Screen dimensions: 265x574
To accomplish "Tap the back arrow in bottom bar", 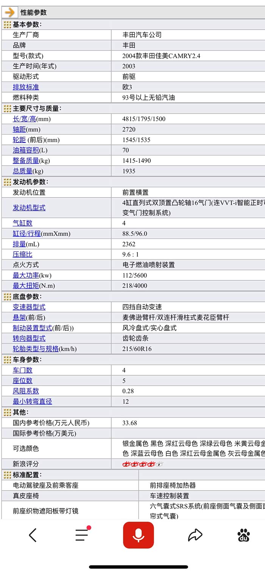I will [33, 535].
